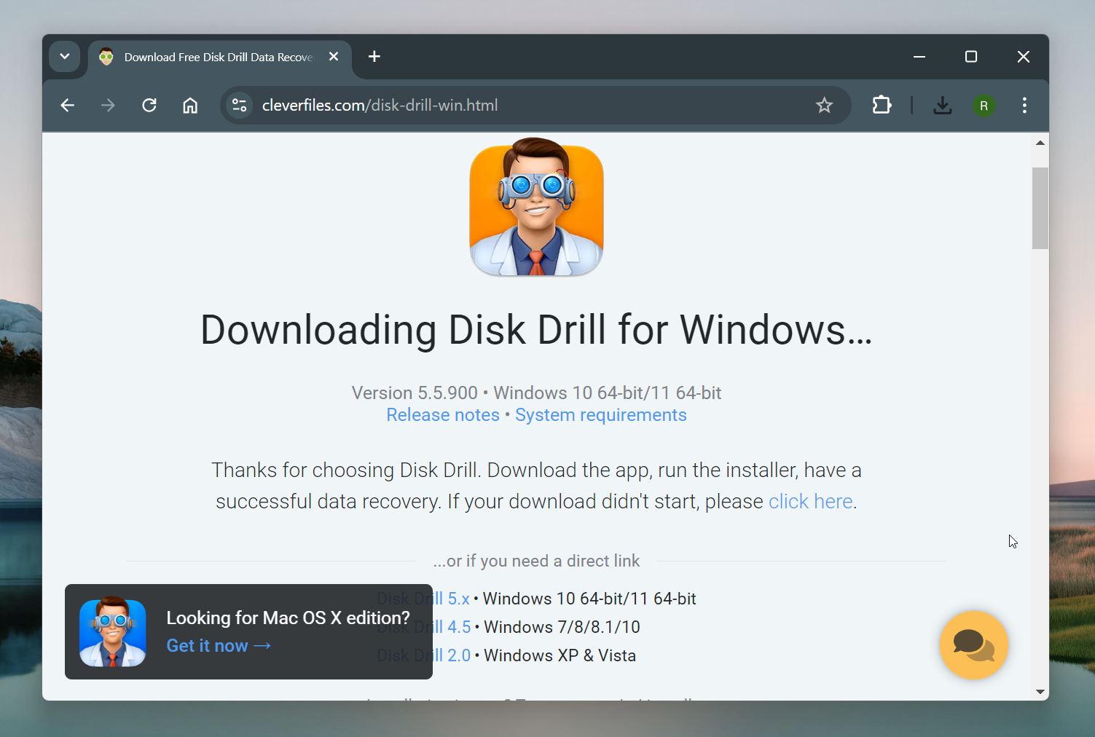The image size is (1095, 737).
Task: Open the Chrome three-dot menu
Action: (x=1024, y=106)
